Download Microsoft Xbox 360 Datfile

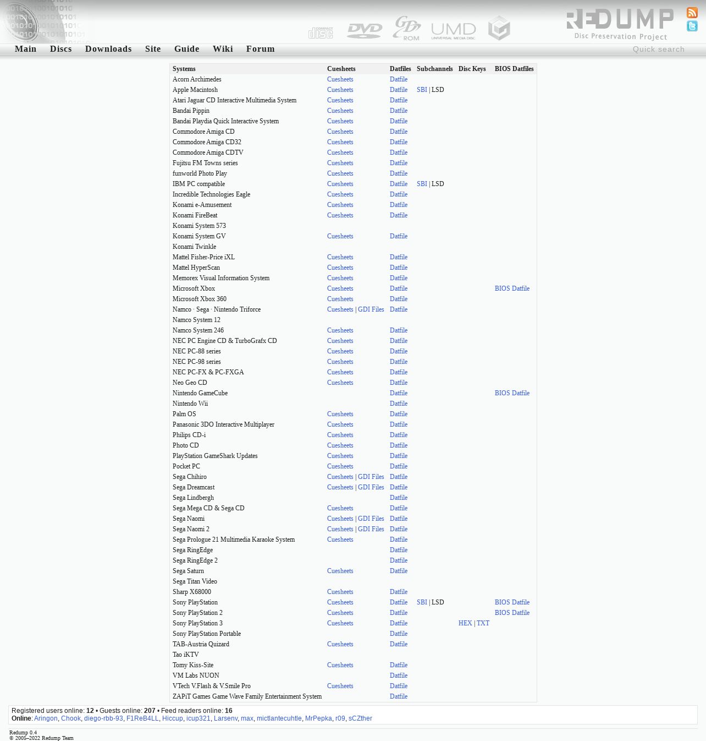point(399,299)
